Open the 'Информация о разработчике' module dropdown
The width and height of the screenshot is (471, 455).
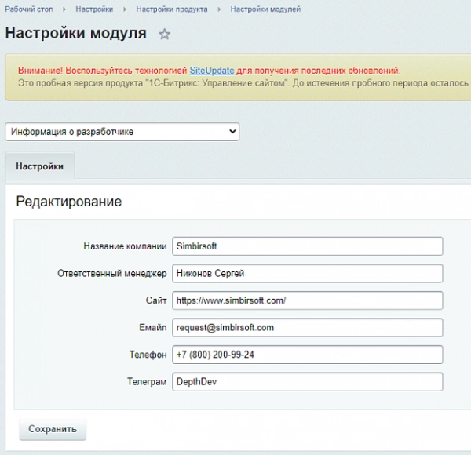[122, 132]
